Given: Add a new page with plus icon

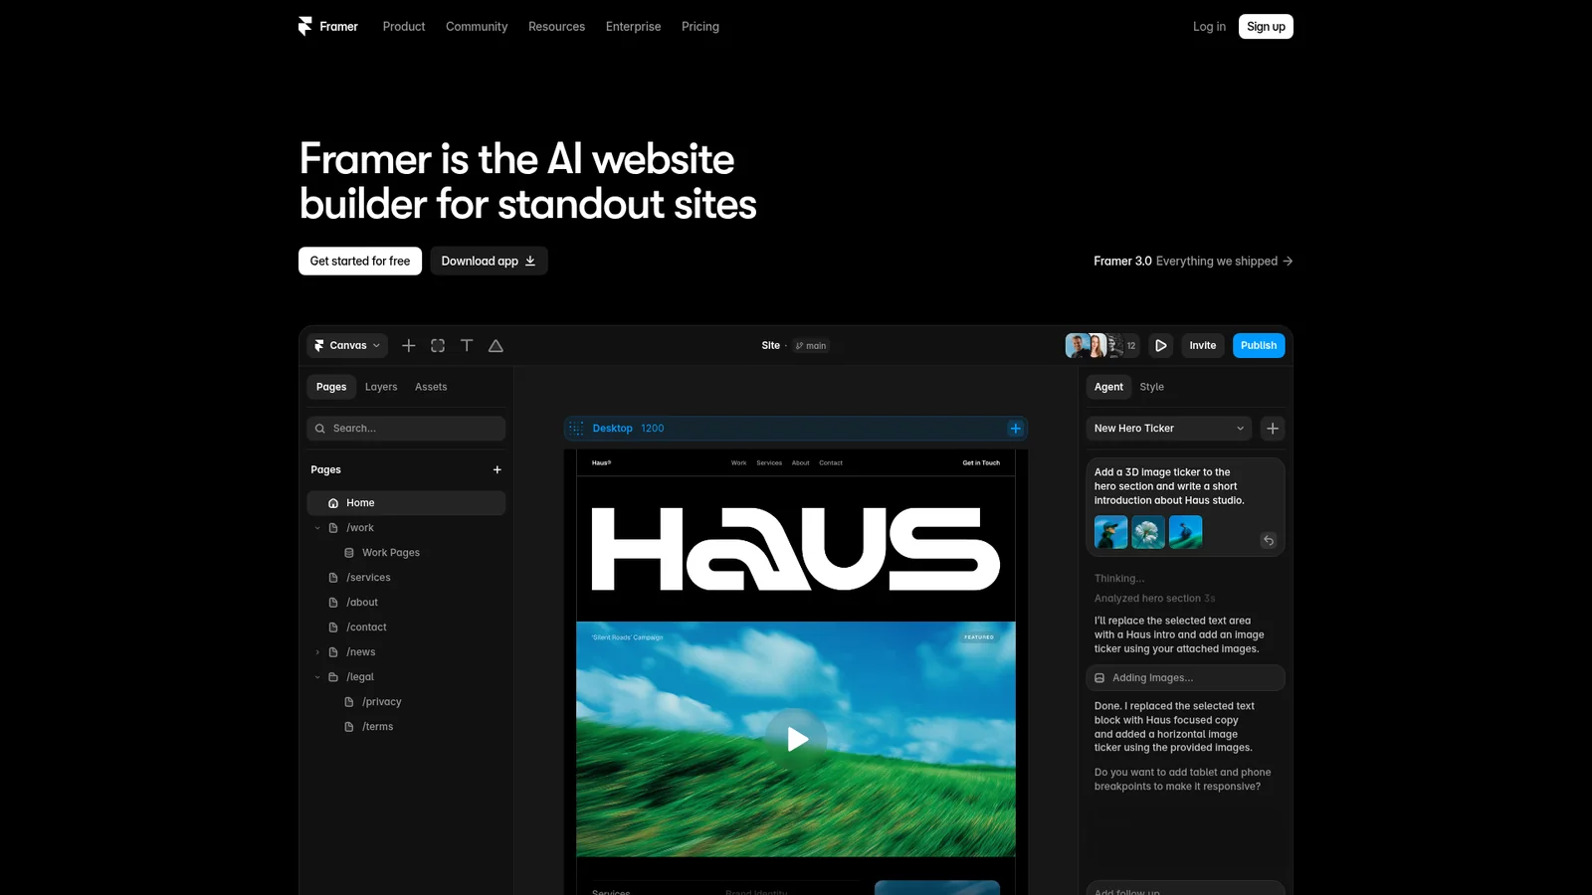Looking at the screenshot, I should [497, 469].
